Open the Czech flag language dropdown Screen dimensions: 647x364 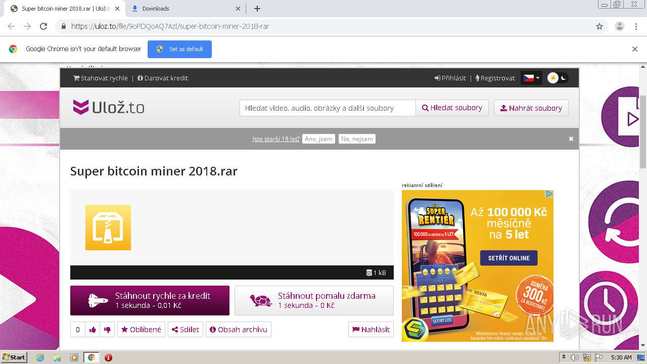(531, 78)
